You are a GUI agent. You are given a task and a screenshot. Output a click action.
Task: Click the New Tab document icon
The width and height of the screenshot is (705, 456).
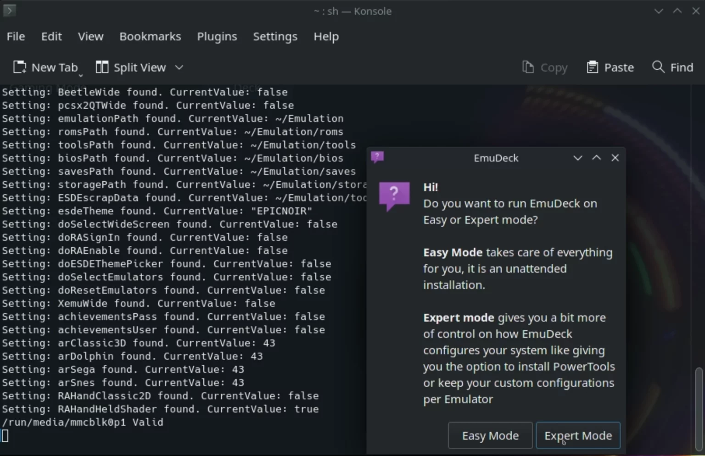click(20, 67)
